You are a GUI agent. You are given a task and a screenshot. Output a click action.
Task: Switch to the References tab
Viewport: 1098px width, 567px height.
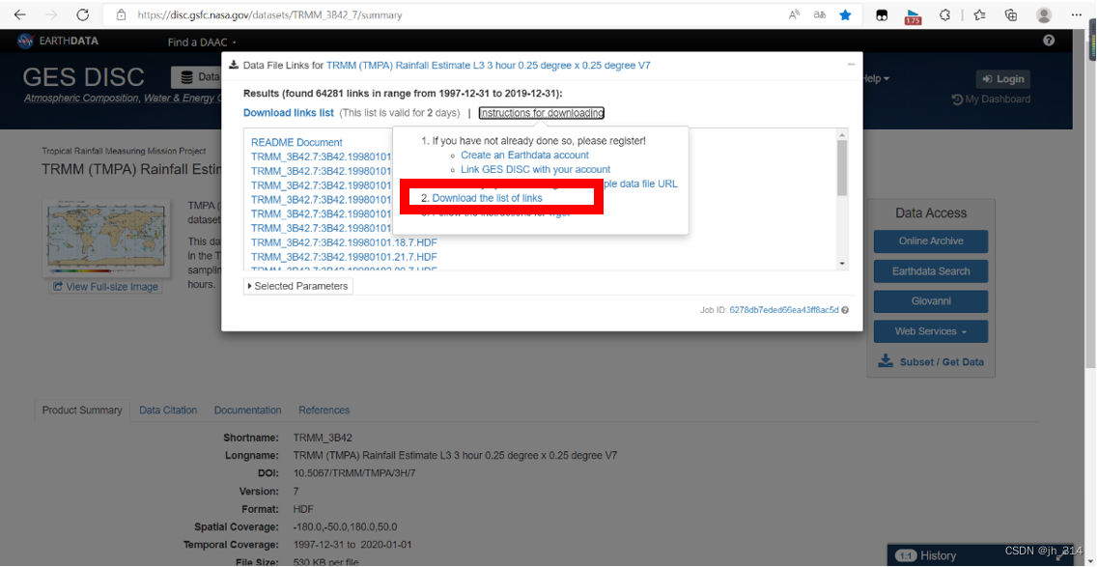tap(324, 411)
